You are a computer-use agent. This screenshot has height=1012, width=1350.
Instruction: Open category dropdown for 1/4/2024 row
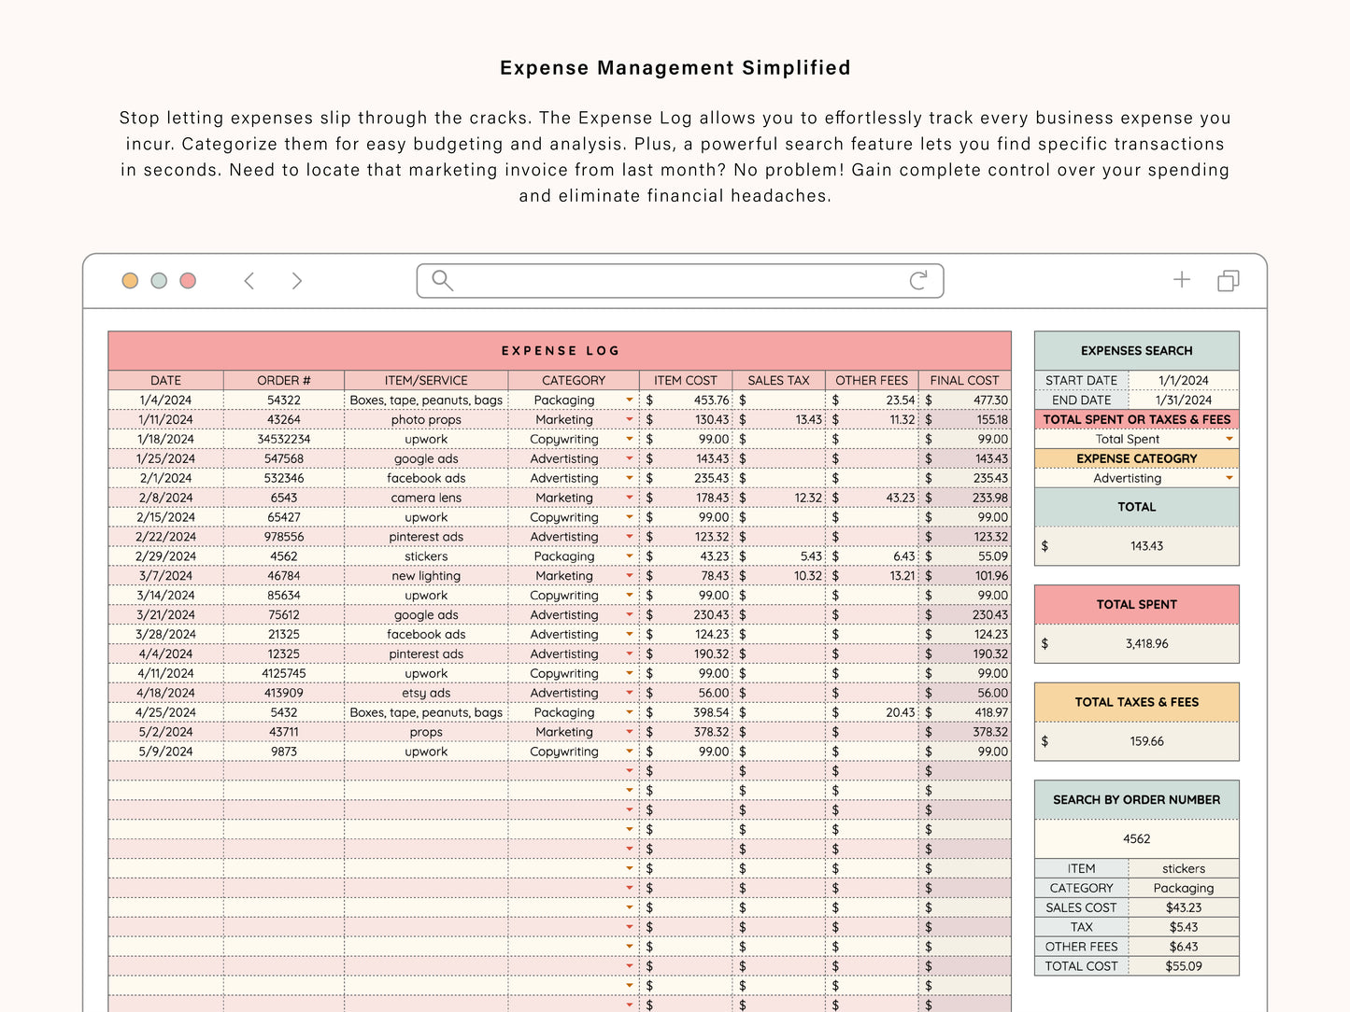click(630, 401)
